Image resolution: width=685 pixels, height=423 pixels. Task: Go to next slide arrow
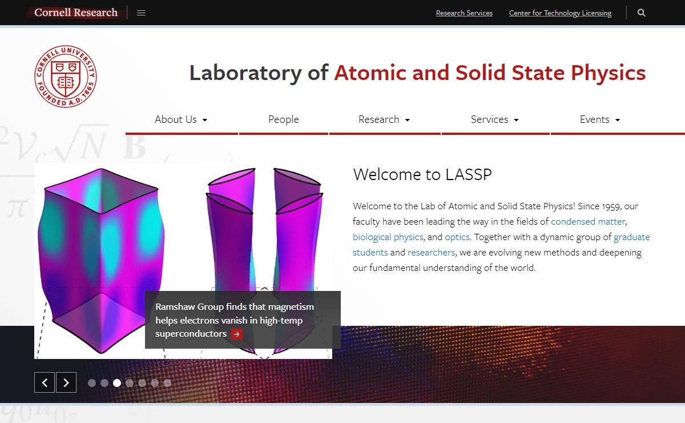point(66,382)
